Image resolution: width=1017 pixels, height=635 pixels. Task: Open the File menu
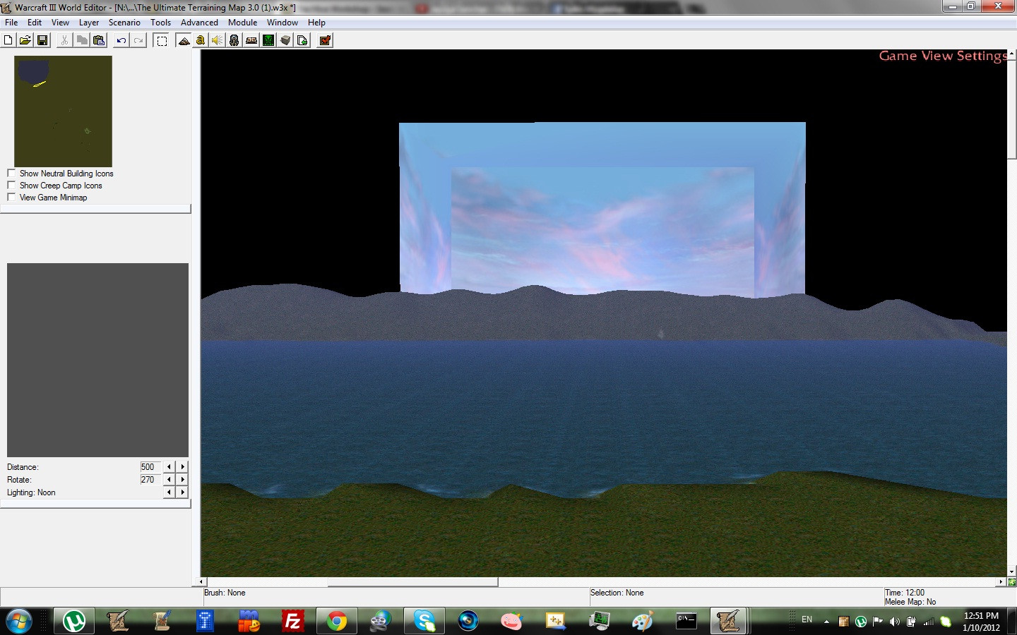pyautogui.click(x=11, y=23)
